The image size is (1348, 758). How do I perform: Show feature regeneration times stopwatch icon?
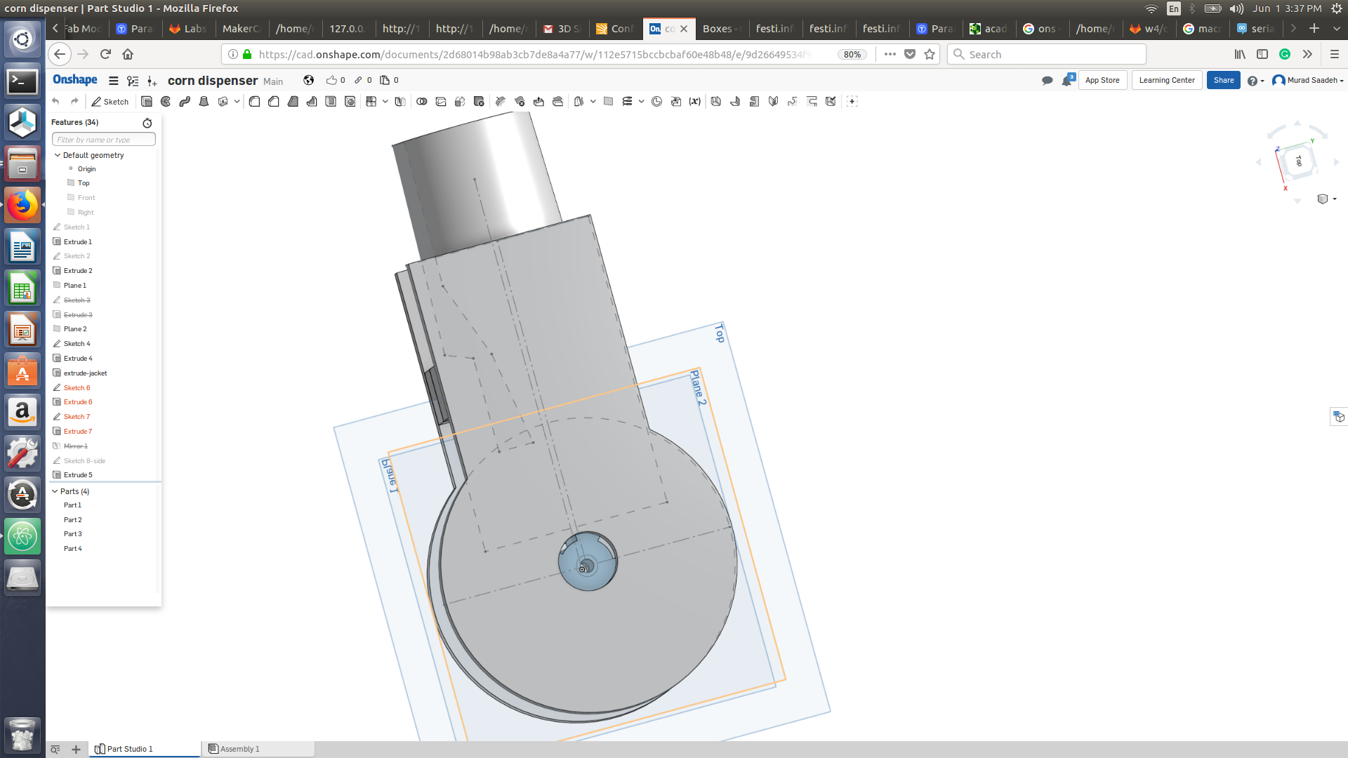[x=147, y=123]
